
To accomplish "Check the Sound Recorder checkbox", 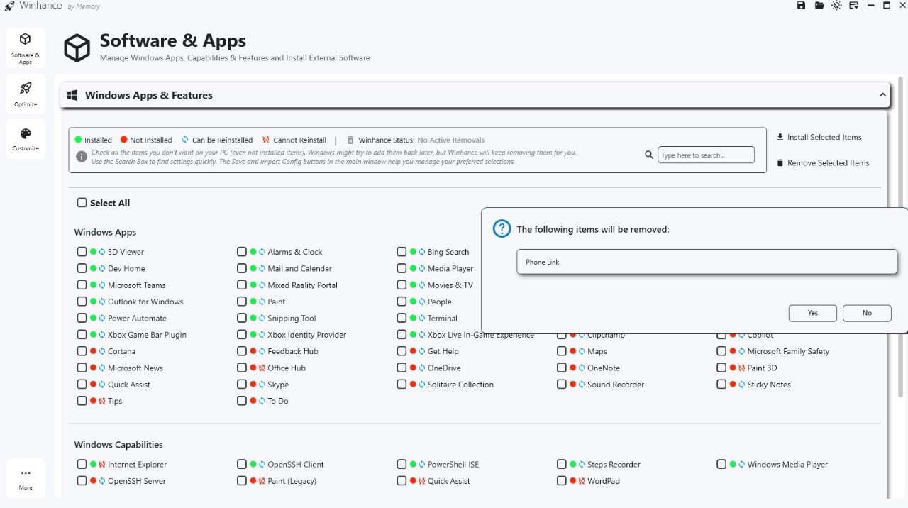I will [x=562, y=384].
